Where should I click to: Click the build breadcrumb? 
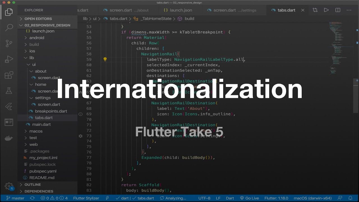point(186,19)
